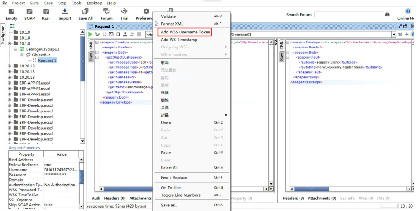Collapse soapenv:Body in the response XML
This screenshot has width=419, height=211.
point(287,52)
